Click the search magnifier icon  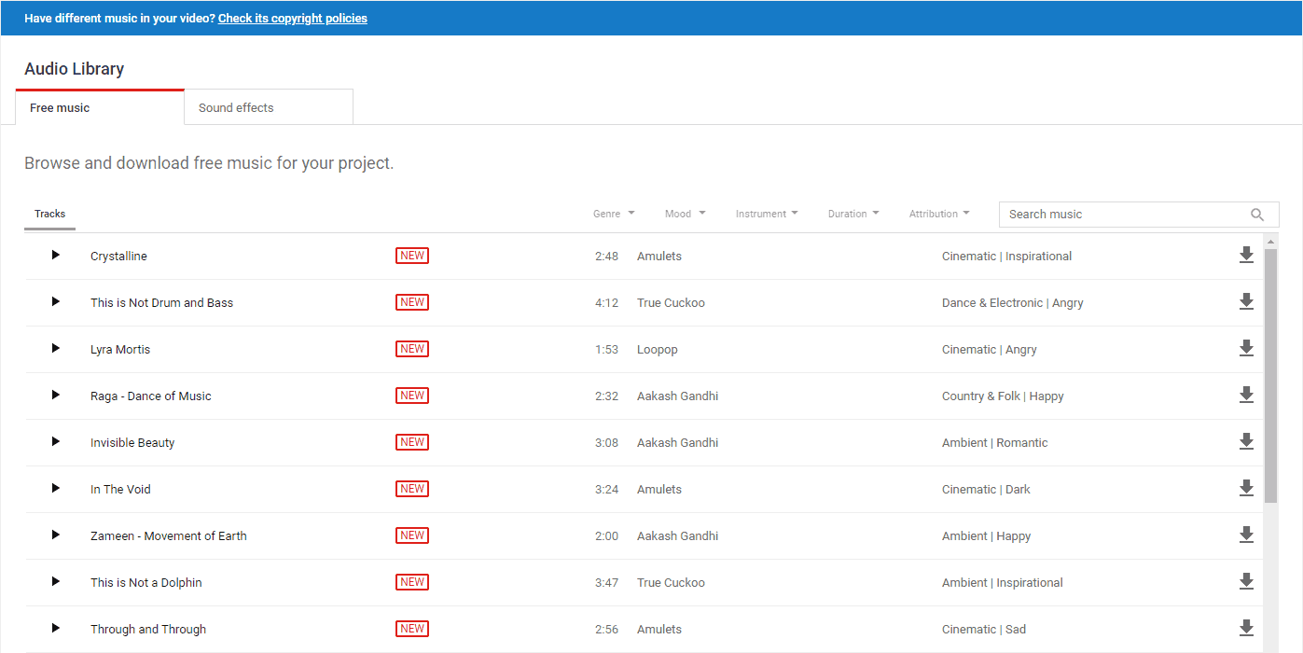(1257, 215)
